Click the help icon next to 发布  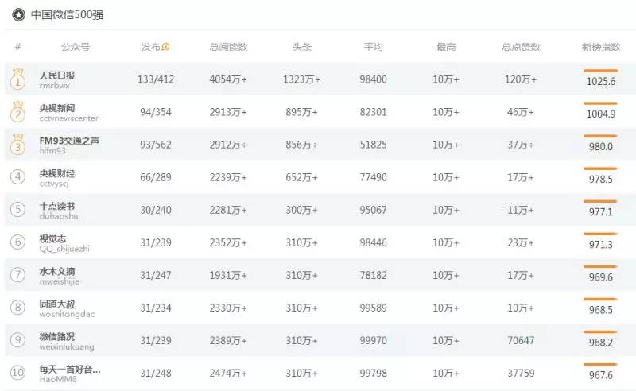165,47
